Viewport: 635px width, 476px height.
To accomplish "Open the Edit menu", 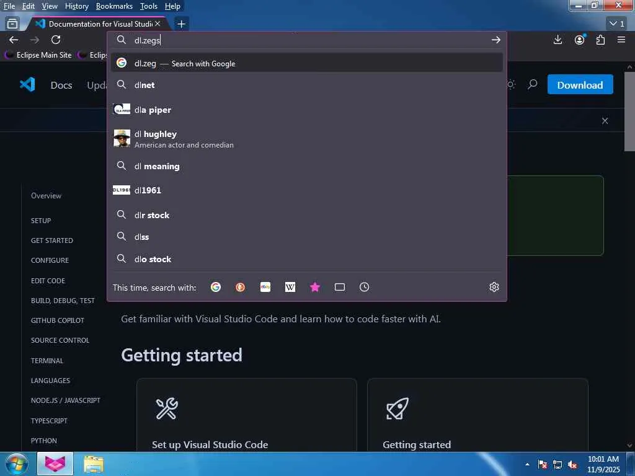I will click(x=29, y=6).
